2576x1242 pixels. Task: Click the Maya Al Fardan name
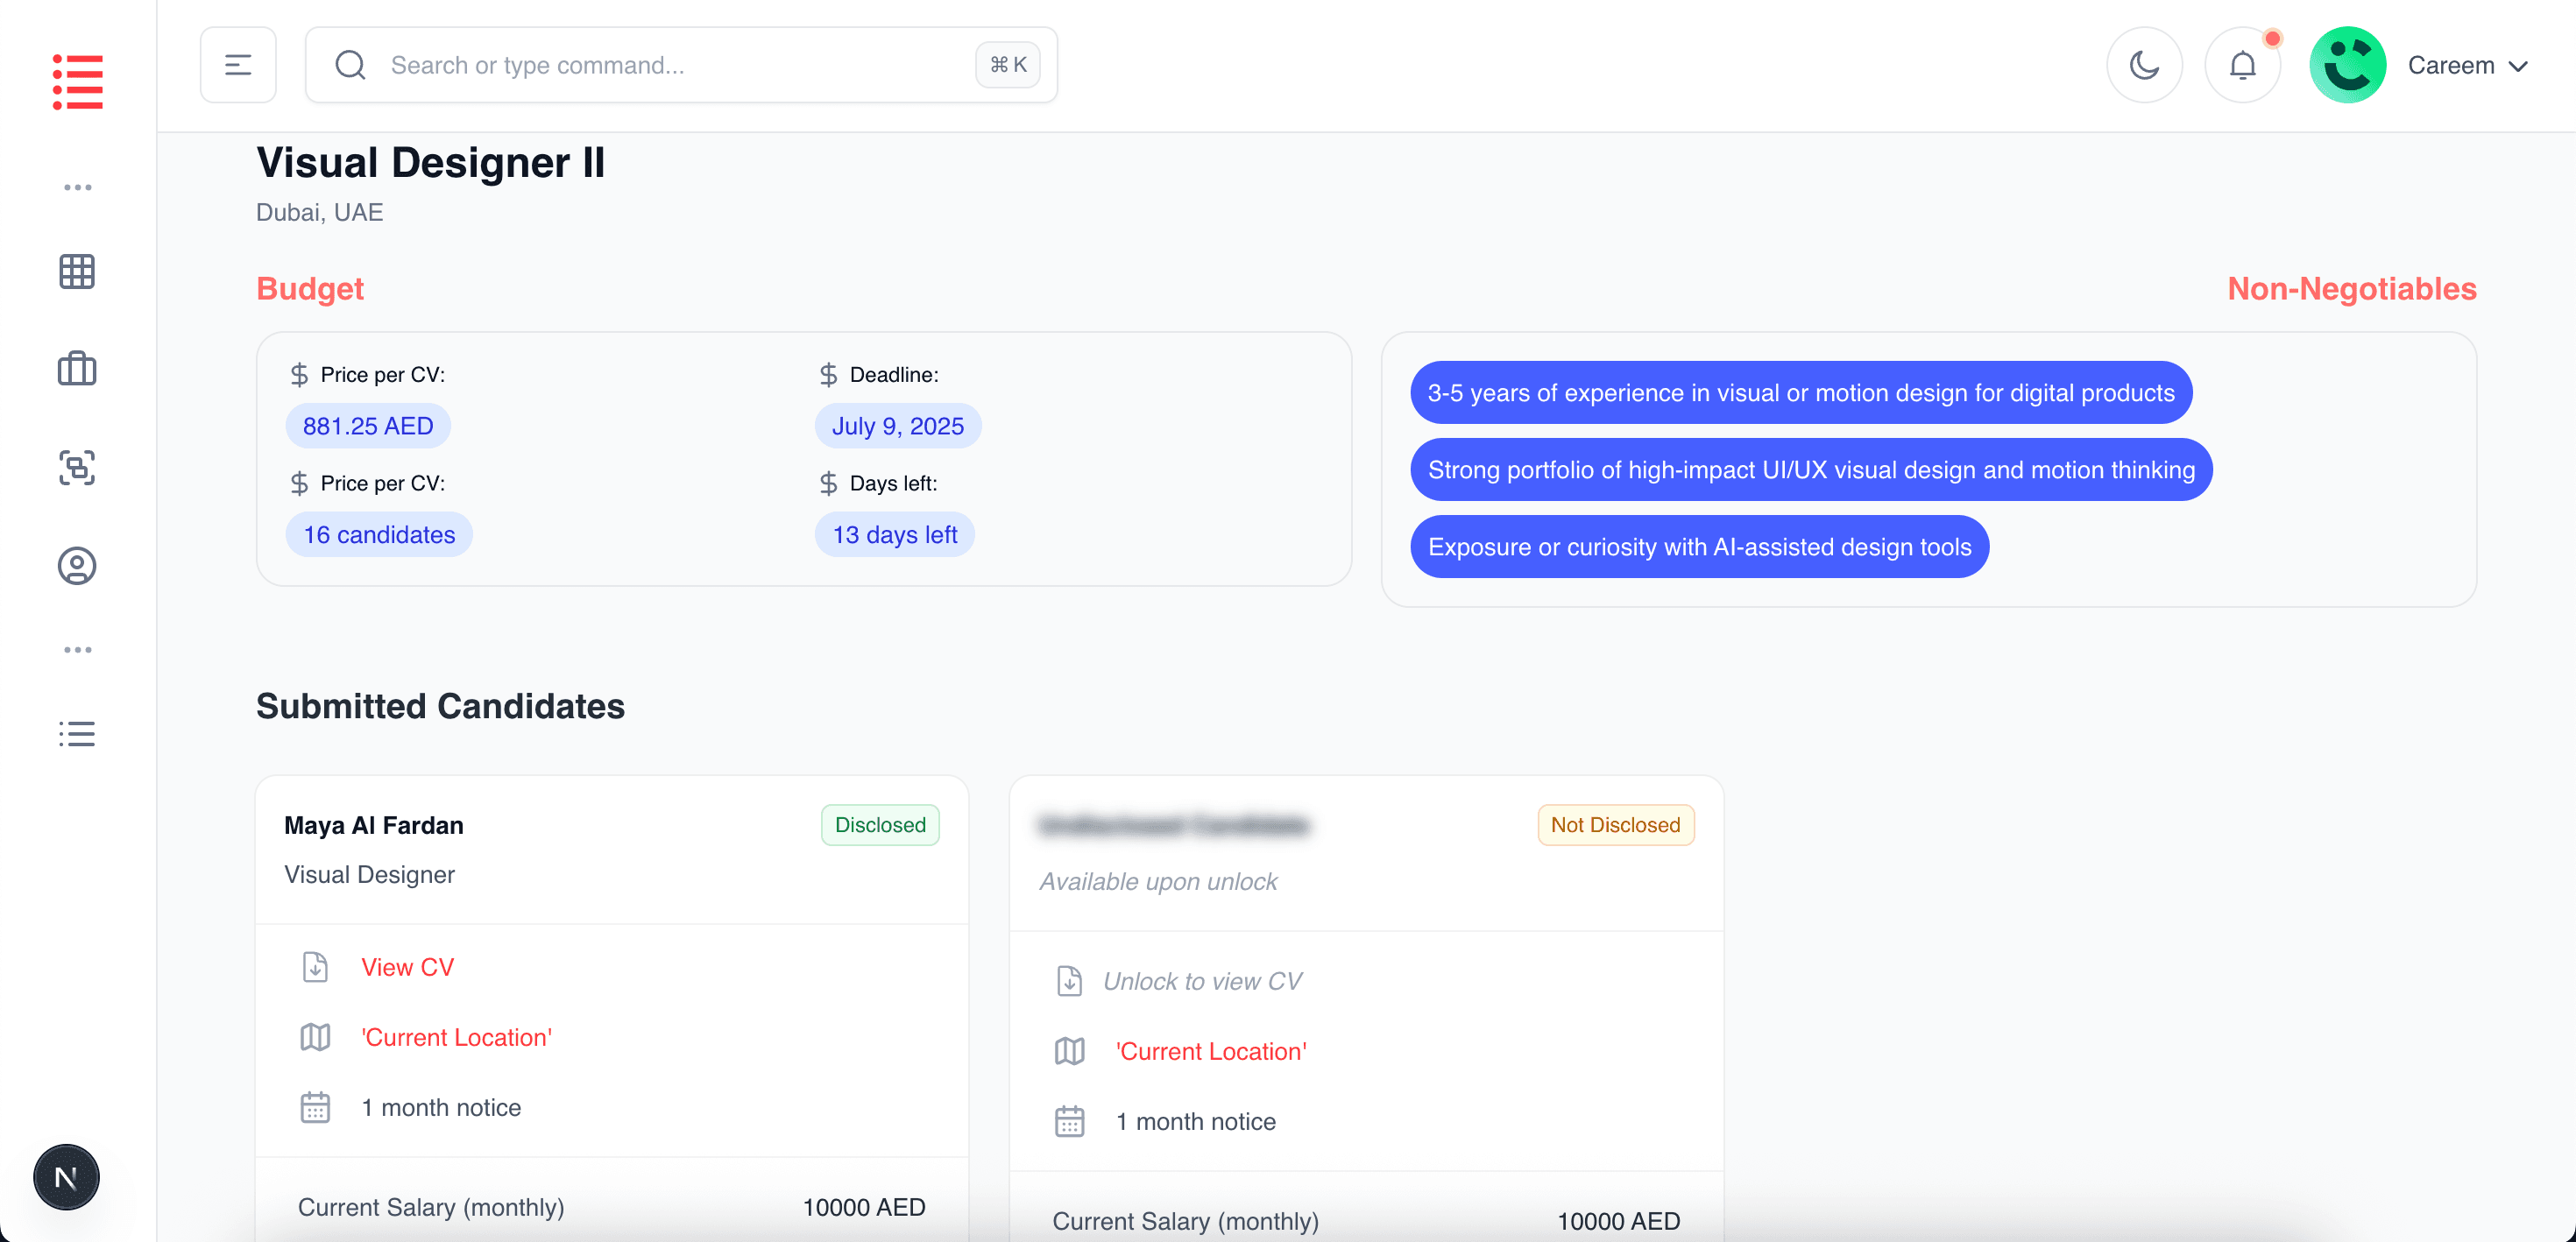coord(373,825)
